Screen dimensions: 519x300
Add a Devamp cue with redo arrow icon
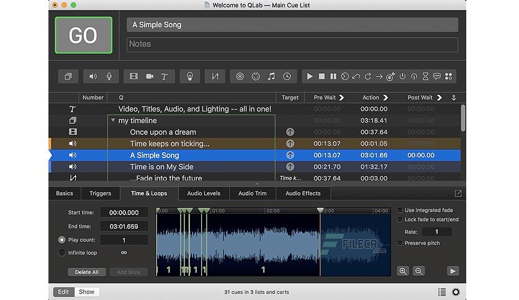click(368, 77)
